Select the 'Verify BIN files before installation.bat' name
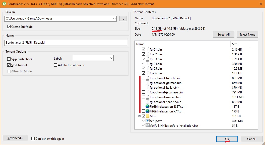This screenshot has height=145, width=265. (174, 125)
